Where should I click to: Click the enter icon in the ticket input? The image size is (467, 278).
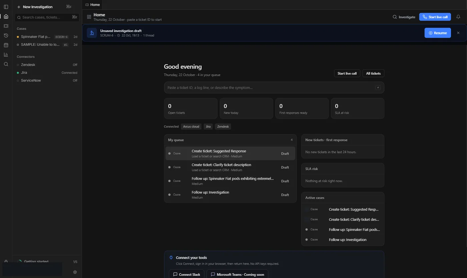pos(378,88)
